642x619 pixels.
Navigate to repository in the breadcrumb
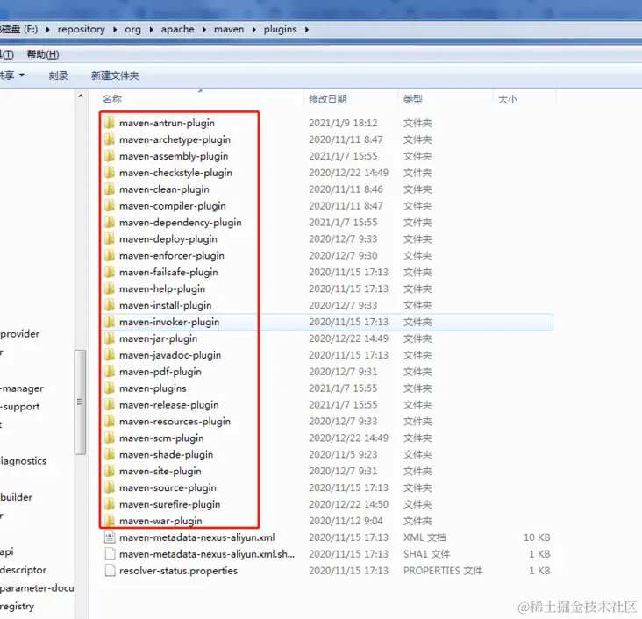pos(81,30)
